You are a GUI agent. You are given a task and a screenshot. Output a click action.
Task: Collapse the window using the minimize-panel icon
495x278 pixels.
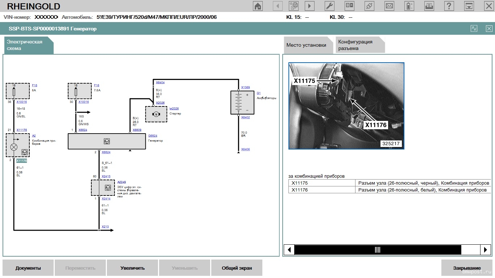coord(469,6)
